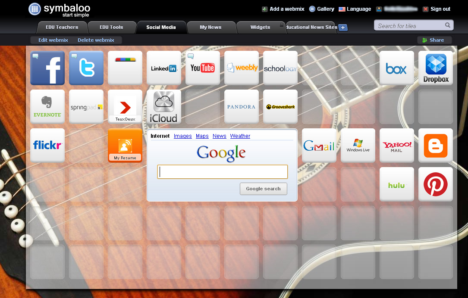The image size is (468, 298).
Task: Select the News search link
Action: pos(220,136)
